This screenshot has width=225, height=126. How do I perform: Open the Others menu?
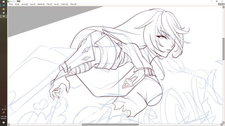(73, 4)
